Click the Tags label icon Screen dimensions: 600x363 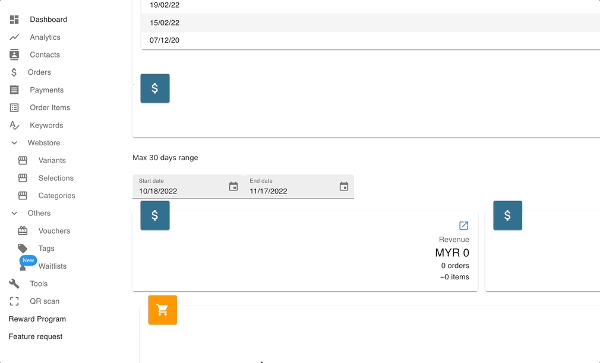click(23, 249)
